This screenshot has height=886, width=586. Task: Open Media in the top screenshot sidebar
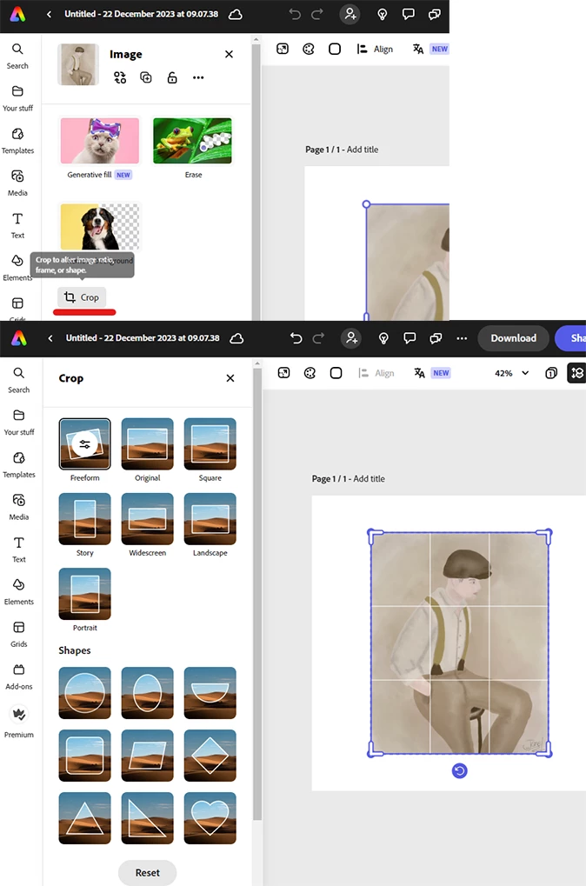click(x=17, y=183)
